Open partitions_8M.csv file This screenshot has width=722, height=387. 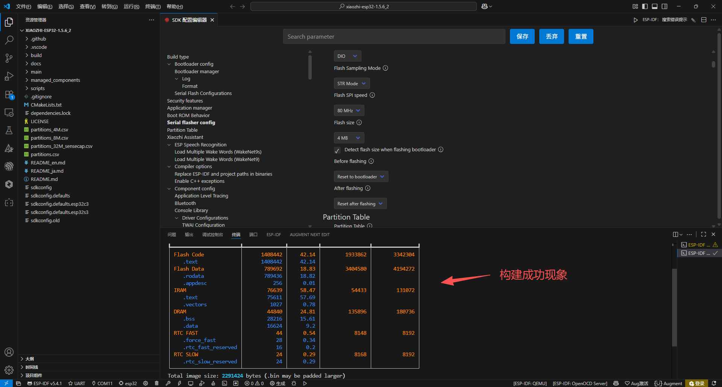(49, 138)
